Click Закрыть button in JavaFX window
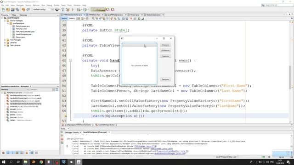The height and width of the screenshot is (165, 294). [x=165, y=79]
